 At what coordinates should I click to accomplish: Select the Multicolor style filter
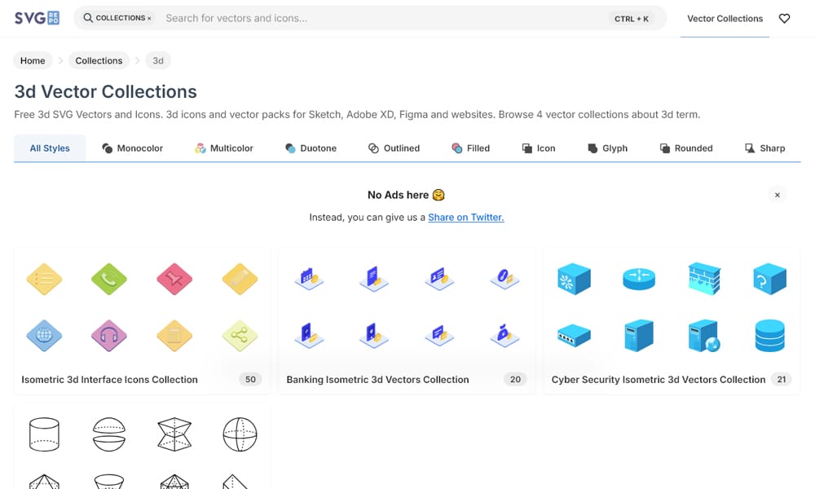224,148
